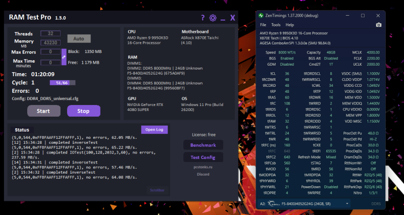Open RAM Test Pro settings gear
The image size is (404, 215).
[x=213, y=18]
